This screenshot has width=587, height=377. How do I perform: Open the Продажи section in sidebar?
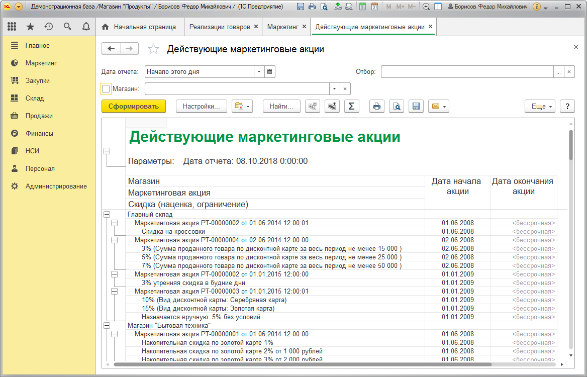[x=39, y=116]
